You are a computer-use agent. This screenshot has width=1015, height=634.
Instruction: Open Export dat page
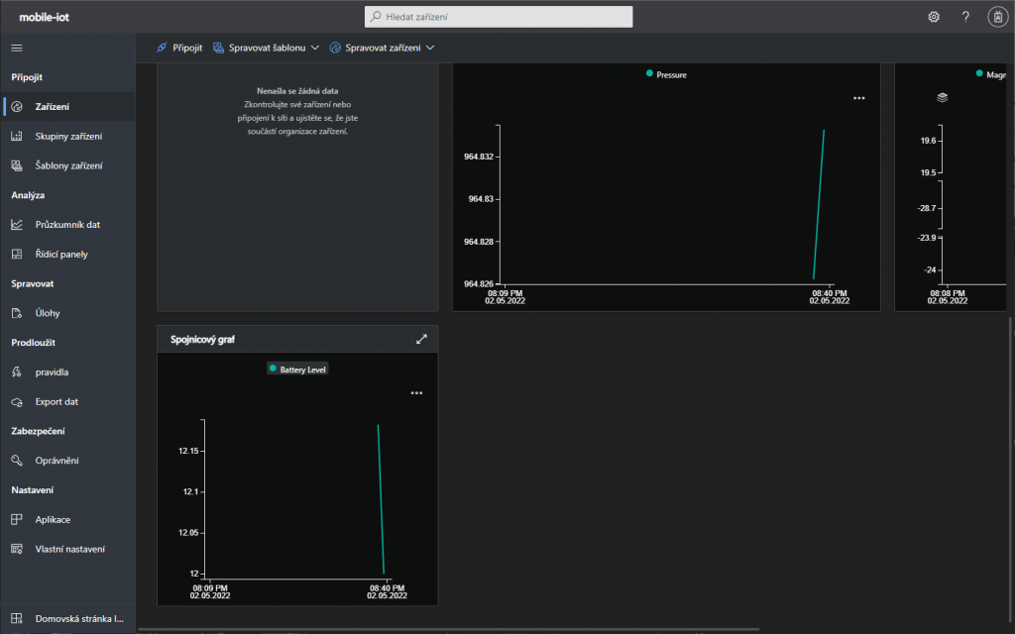[x=56, y=401]
